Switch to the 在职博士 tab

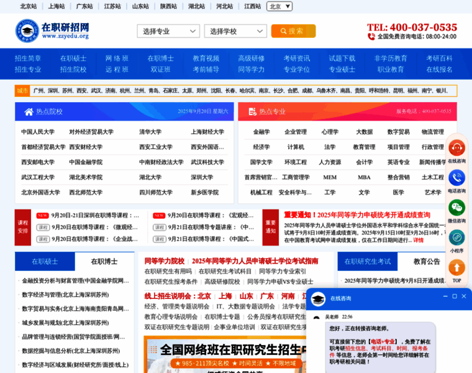[104, 262]
